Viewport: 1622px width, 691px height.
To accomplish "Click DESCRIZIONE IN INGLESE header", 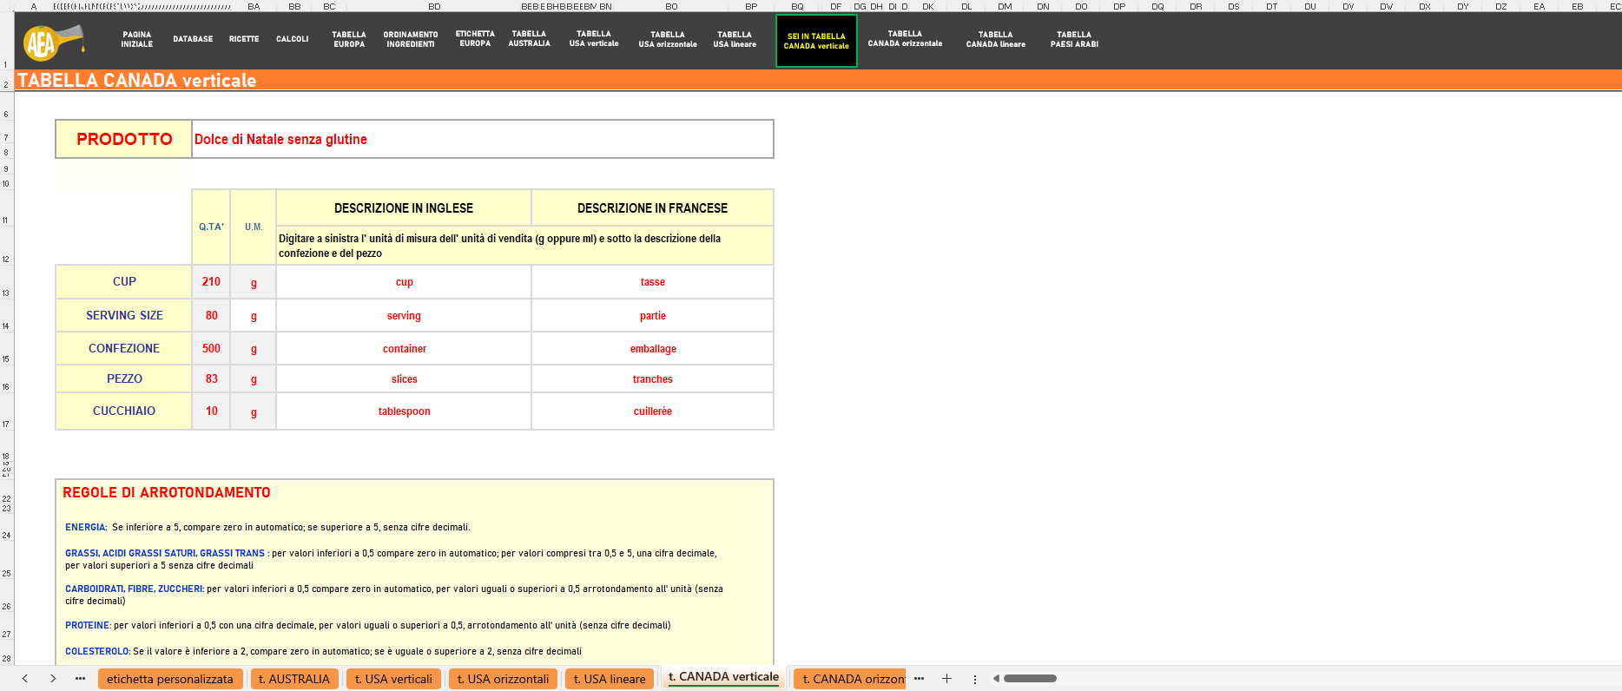I will coord(404,208).
